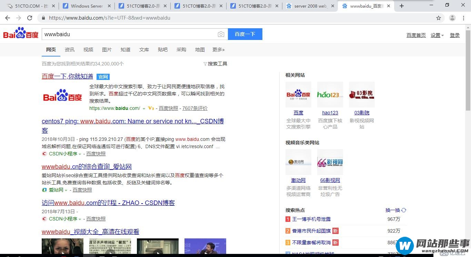
Task: Switch to the 资讯 tab
Action: point(70,50)
